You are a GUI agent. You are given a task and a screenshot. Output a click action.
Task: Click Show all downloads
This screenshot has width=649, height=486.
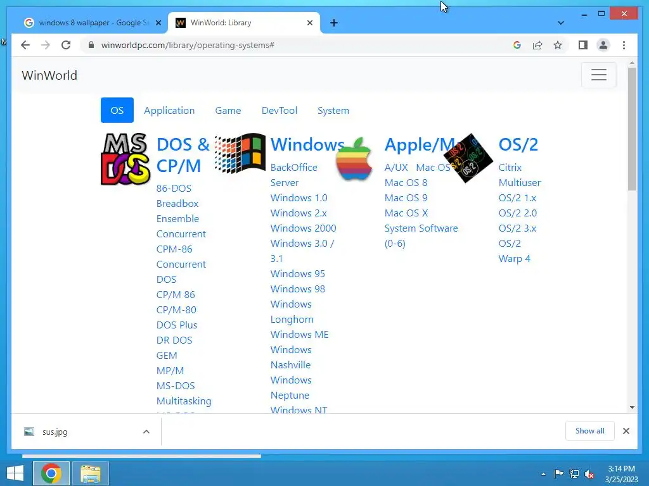(x=589, y=430)
